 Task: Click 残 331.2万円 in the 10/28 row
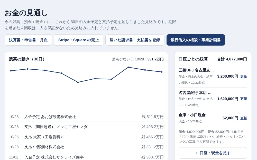(153, 147)
